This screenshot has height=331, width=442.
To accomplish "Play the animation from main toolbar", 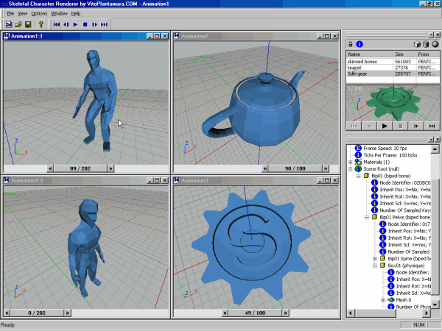I will pyautogui.click(x=75, y=24).
